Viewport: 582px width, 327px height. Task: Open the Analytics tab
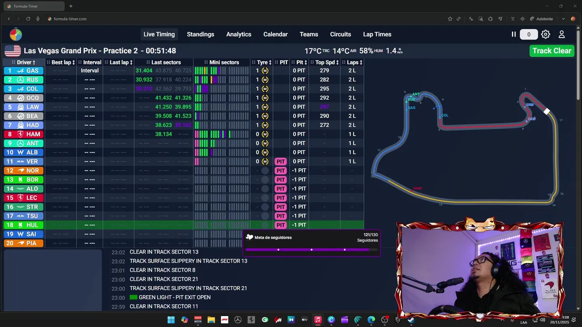(239, 35)
